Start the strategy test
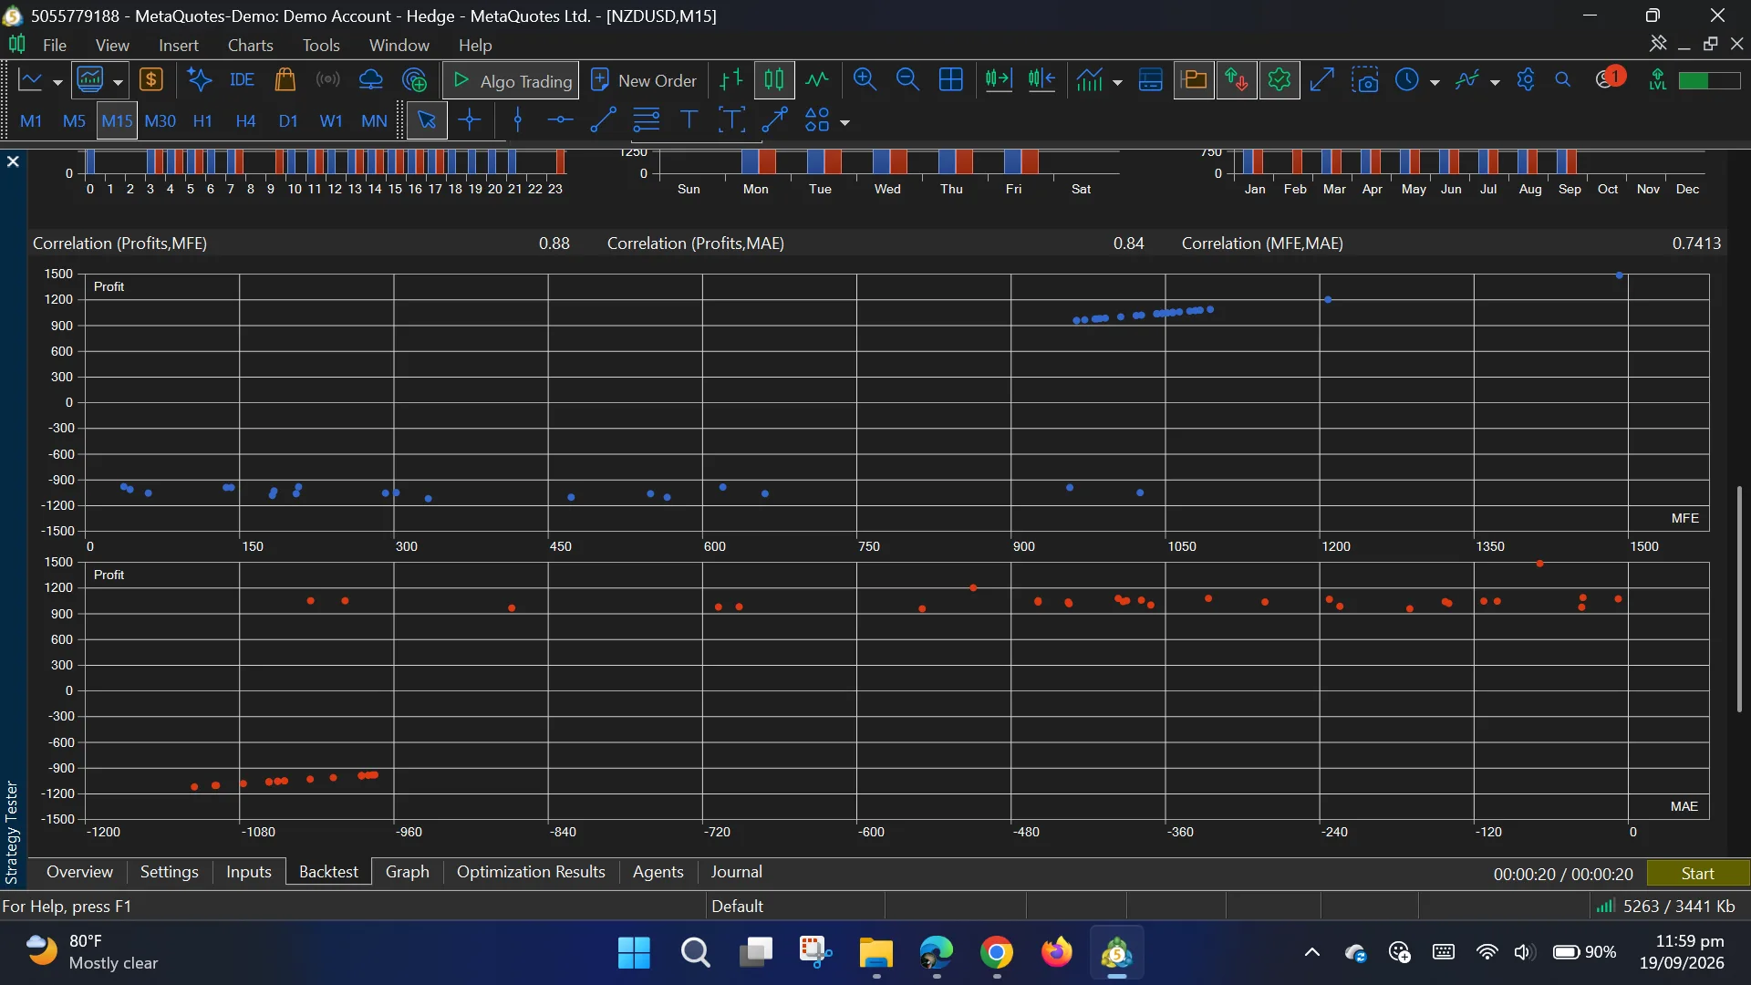1751x985 pixels. (1697, 874)
